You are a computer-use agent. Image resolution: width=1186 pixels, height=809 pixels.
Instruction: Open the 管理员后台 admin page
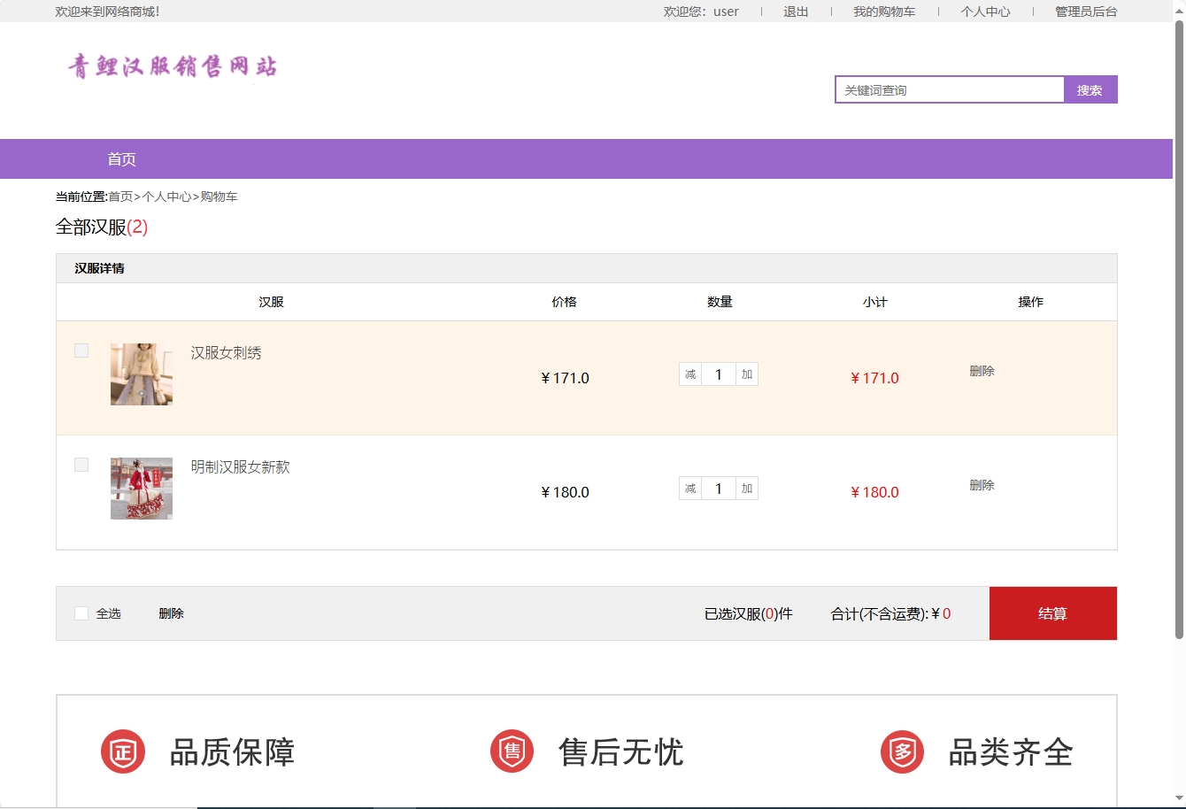point(1083,12)
